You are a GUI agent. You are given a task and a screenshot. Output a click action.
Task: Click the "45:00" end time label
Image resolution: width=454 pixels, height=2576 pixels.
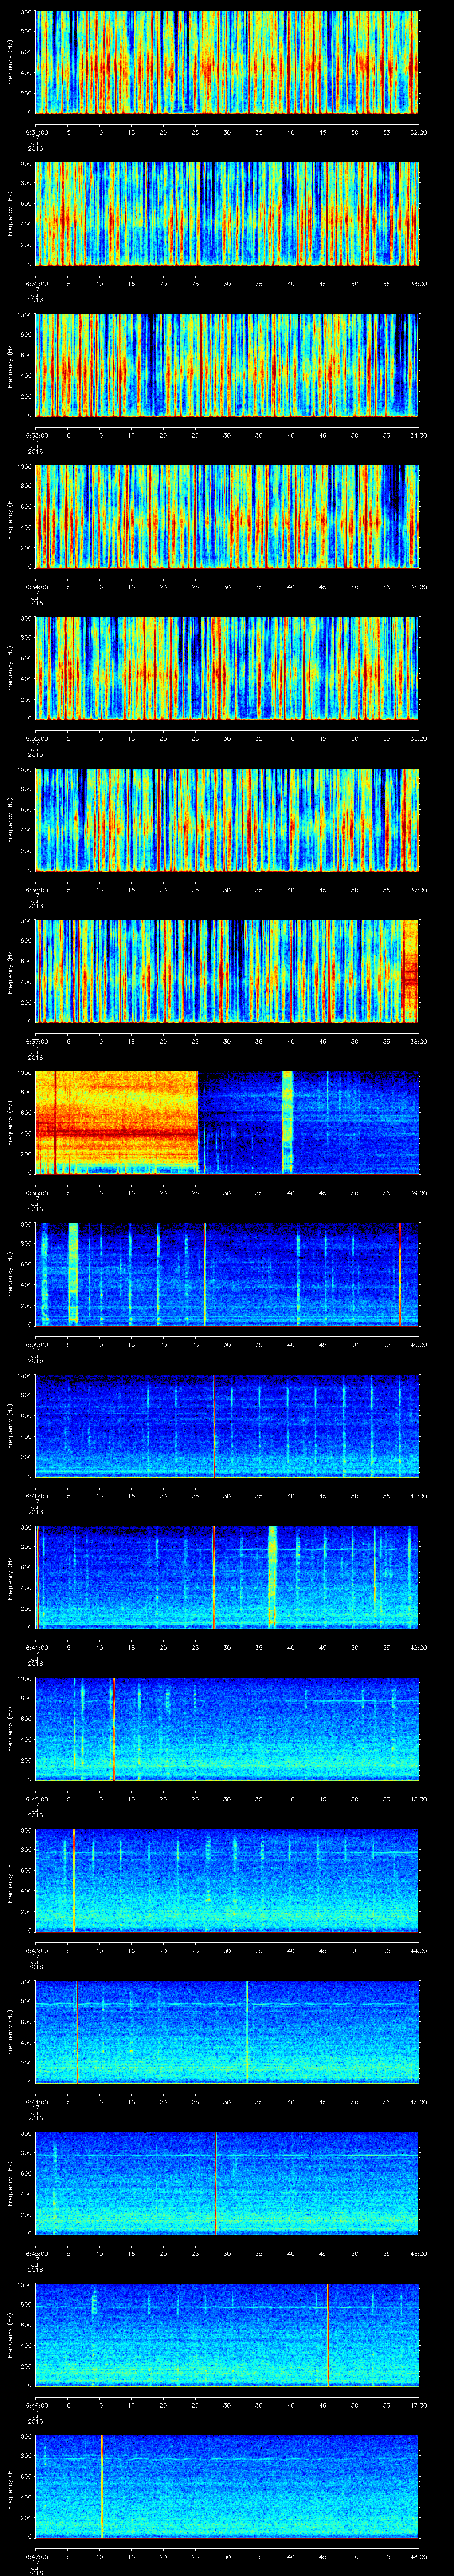[419, 2102]
